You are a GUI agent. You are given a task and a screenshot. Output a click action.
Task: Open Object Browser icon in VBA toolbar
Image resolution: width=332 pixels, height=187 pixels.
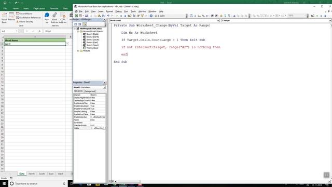pos(142,16)
